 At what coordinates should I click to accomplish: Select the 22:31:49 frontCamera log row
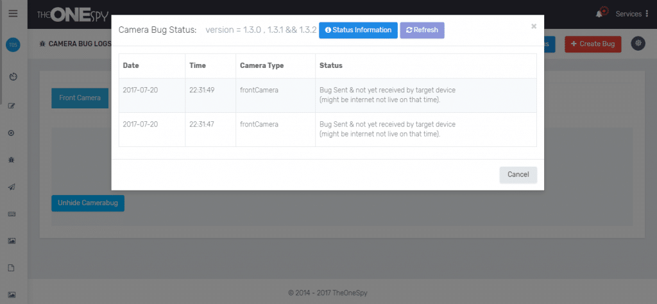coord(327,95)
